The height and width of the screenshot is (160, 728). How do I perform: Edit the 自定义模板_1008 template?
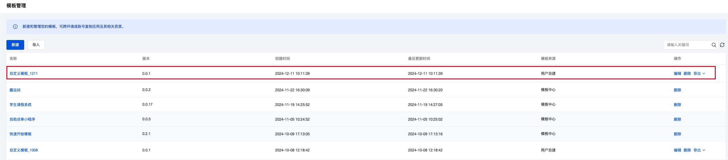click(678, 150)
